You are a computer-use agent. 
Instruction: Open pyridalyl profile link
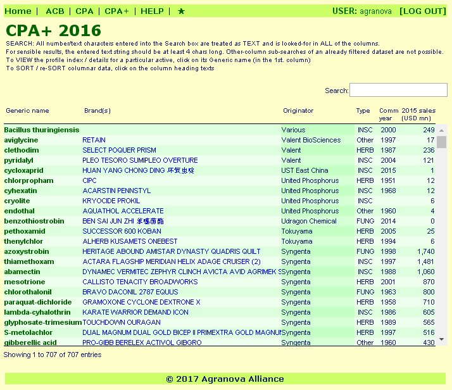click(19, 160)
